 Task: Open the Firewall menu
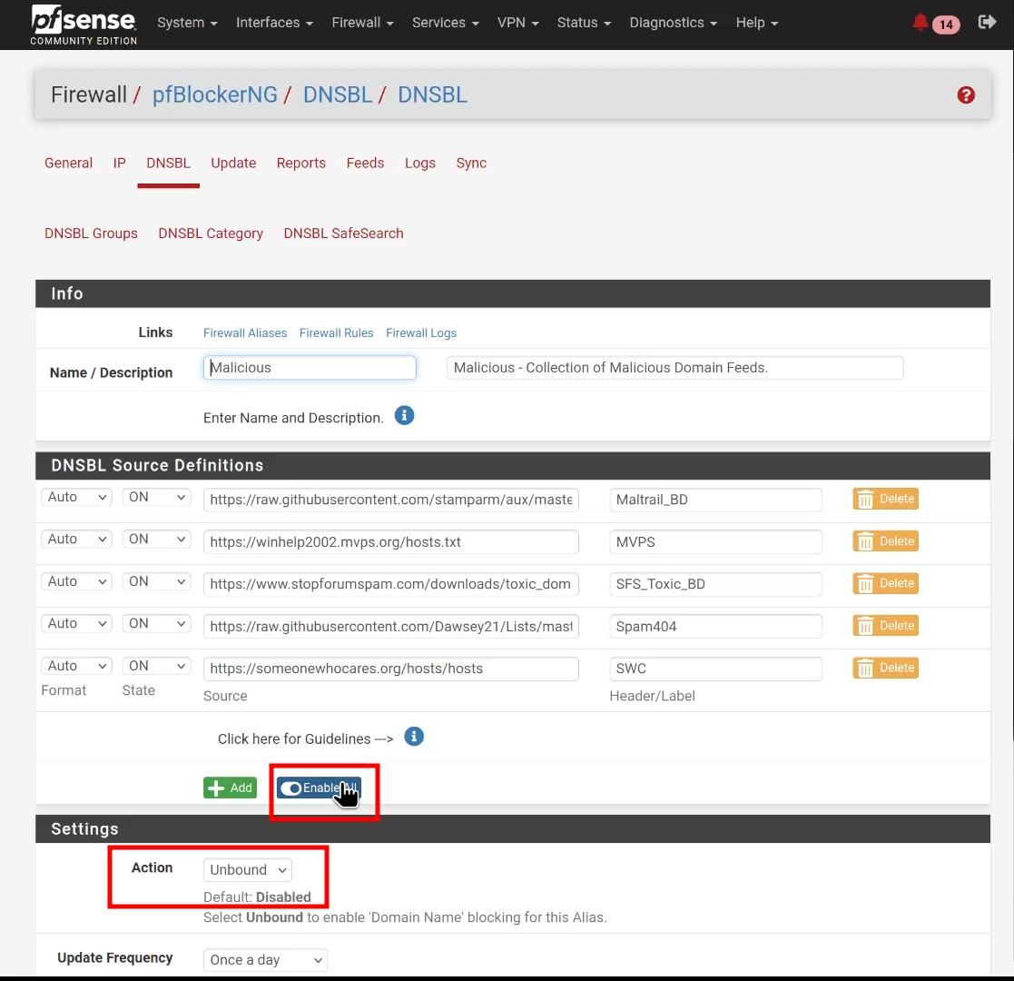362,23
